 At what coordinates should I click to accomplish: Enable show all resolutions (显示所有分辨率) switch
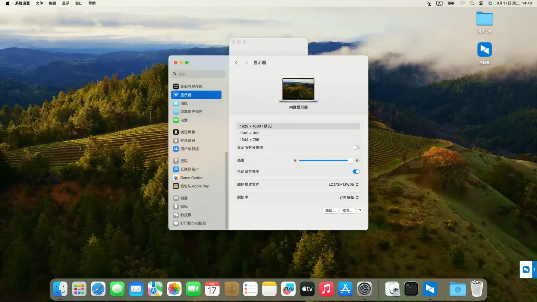point(356,148)
